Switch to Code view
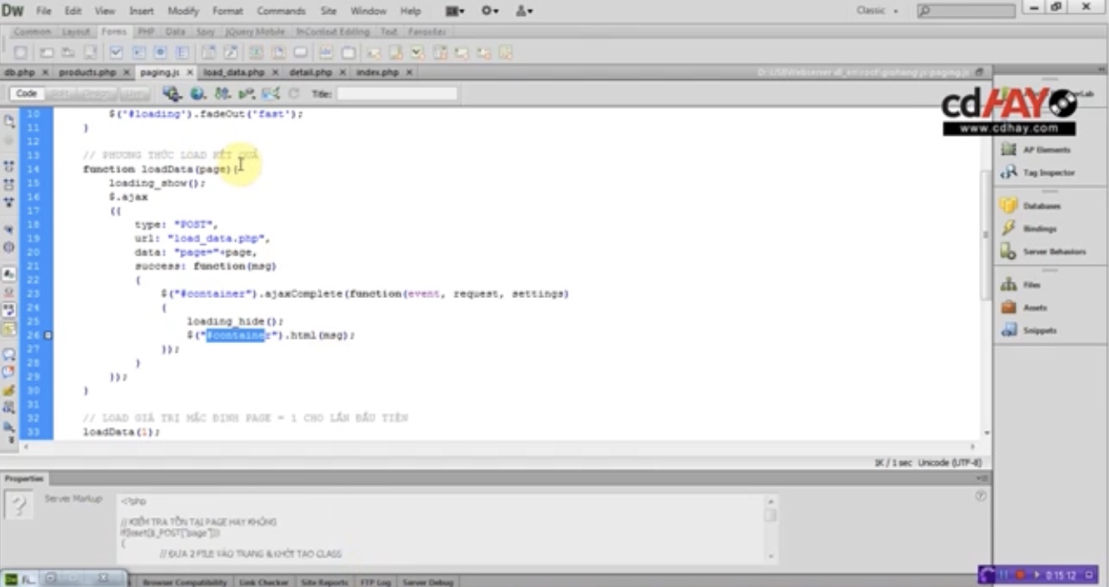Image resolution: width=1109 pixels, height=587 pixels. (x=27, y=93)
